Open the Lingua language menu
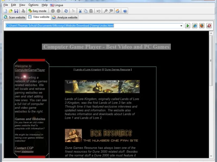This screenshot has height=162, width=217. click(x=56, y=5)
